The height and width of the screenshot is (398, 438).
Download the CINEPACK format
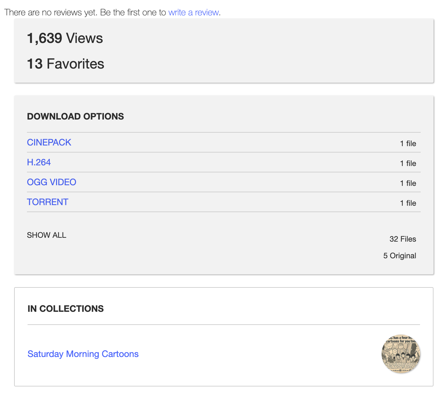pyautogui.click(x=49, y=143)
